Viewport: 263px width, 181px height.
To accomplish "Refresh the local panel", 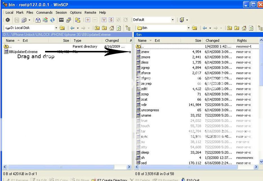I will point(119,28).
